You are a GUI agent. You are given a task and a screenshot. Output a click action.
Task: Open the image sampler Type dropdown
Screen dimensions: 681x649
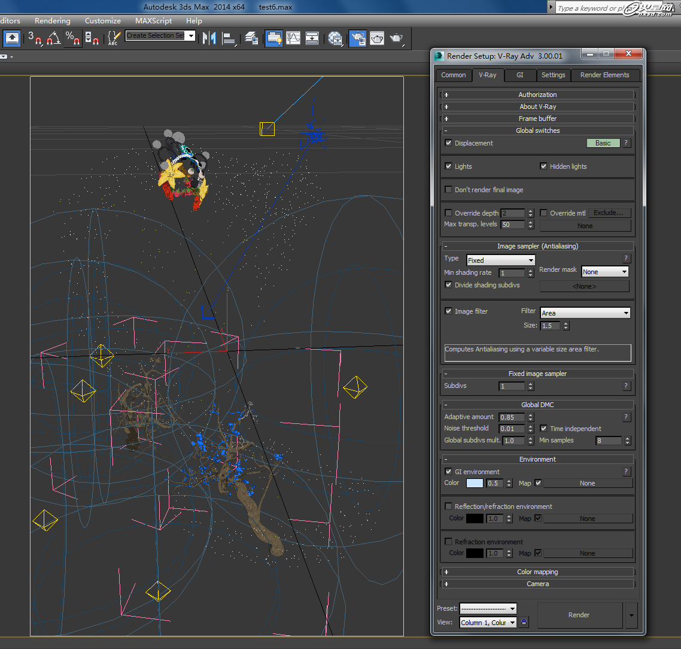501,260
